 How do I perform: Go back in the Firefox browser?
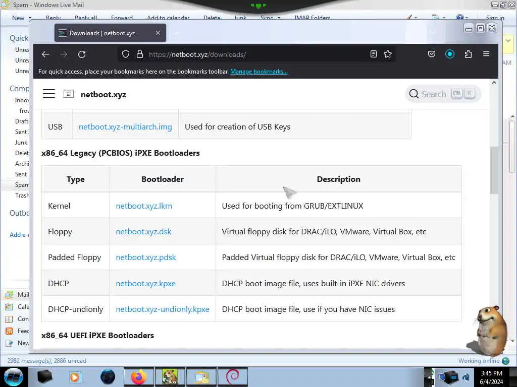click(45, 54)
